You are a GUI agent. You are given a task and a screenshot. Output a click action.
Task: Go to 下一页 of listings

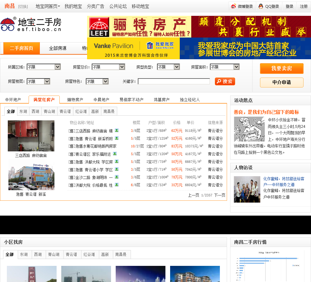220,195
